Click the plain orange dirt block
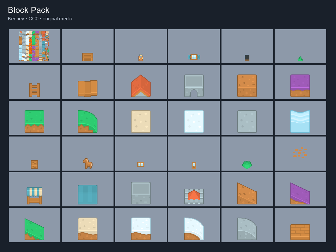 tap(247, 86)
